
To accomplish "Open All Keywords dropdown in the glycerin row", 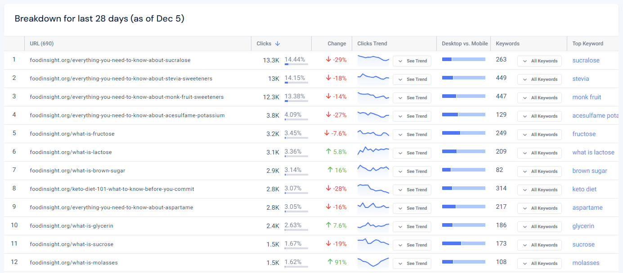I will [539, 226].
